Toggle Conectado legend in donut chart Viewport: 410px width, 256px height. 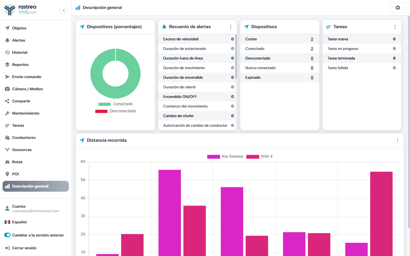coord(115,104)
